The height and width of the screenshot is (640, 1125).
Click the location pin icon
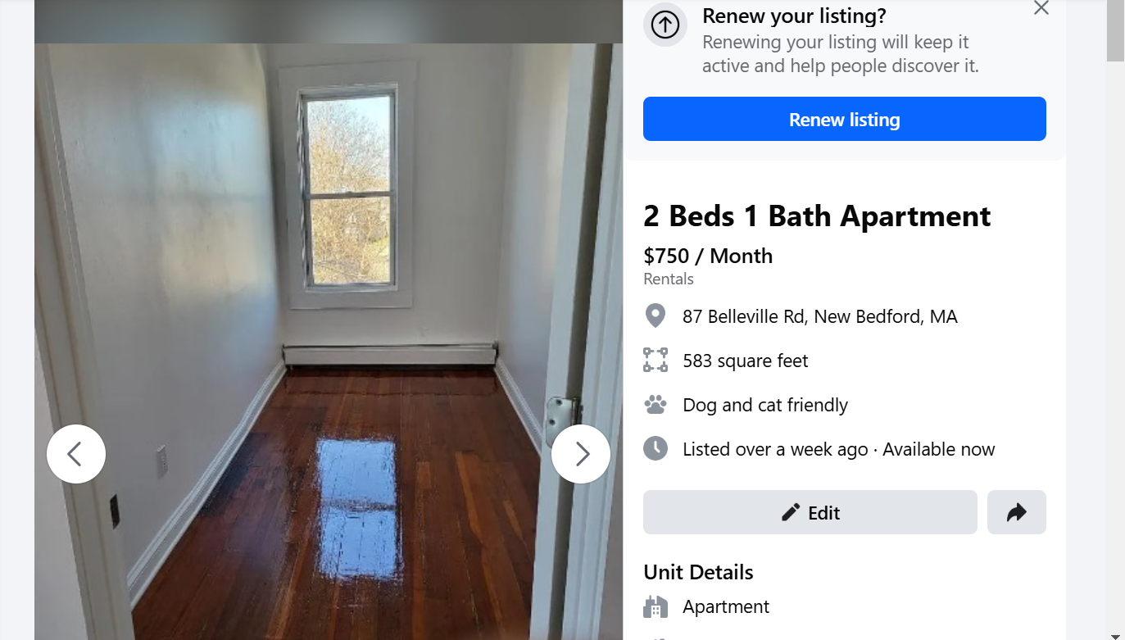coord(655,316)
